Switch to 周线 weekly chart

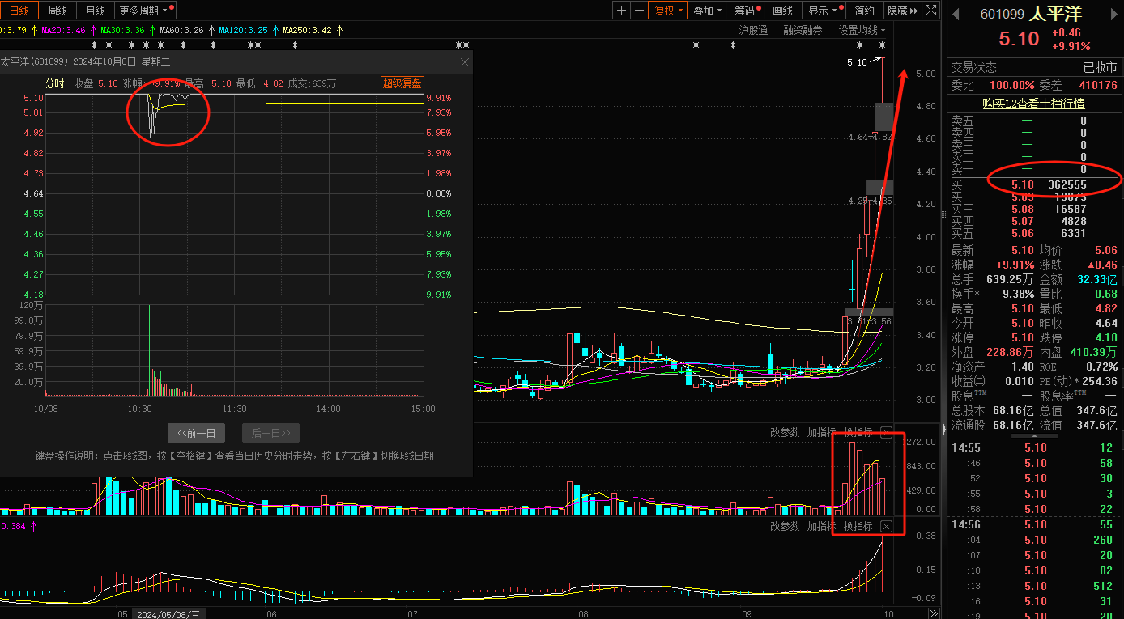coord(57,11)
